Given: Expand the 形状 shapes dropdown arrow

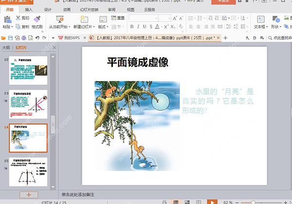Looking at the screenshot, I should point(280,27).
